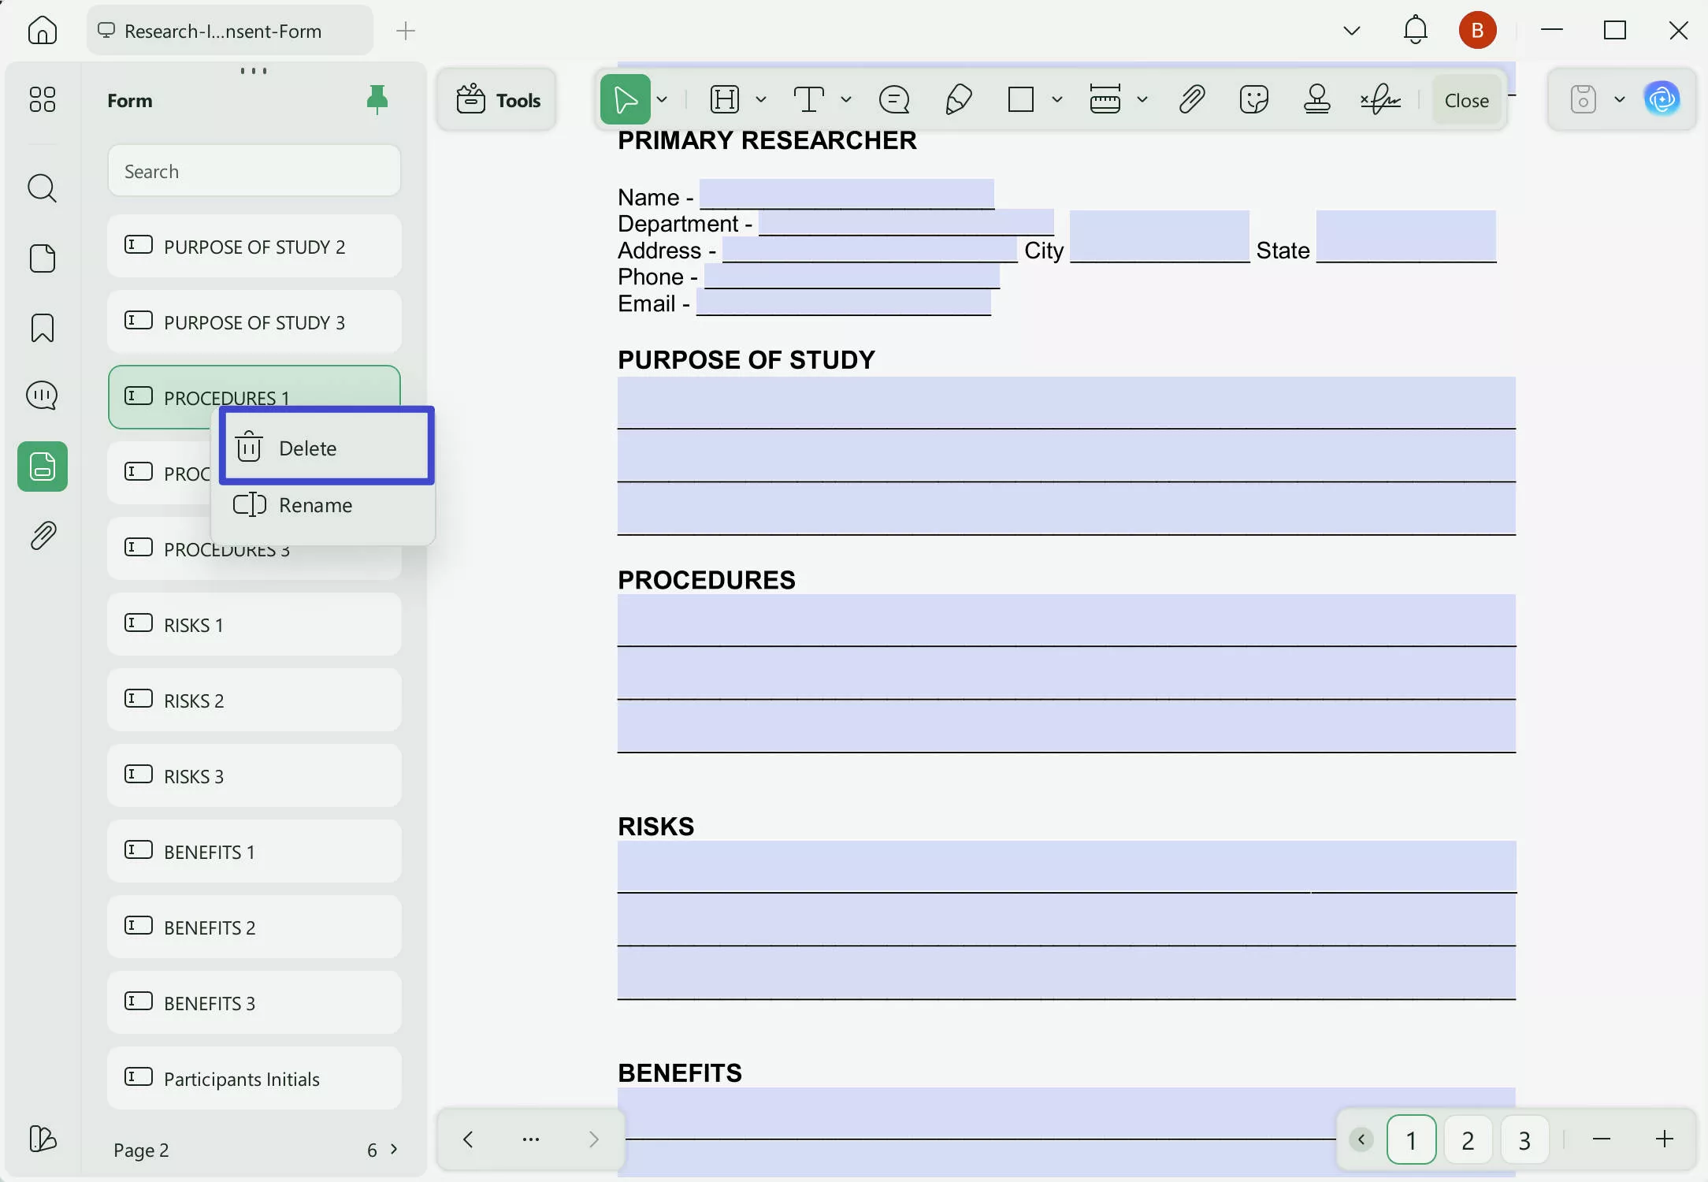1708x1182 pixels.
Task: Open the bookmarks panel in the sidebar
Action: click(42, 328)
